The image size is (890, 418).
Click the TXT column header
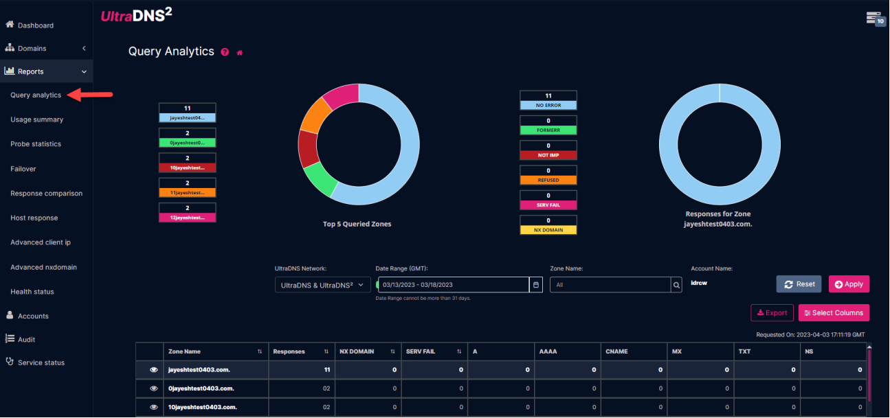(x=767, y=351)
